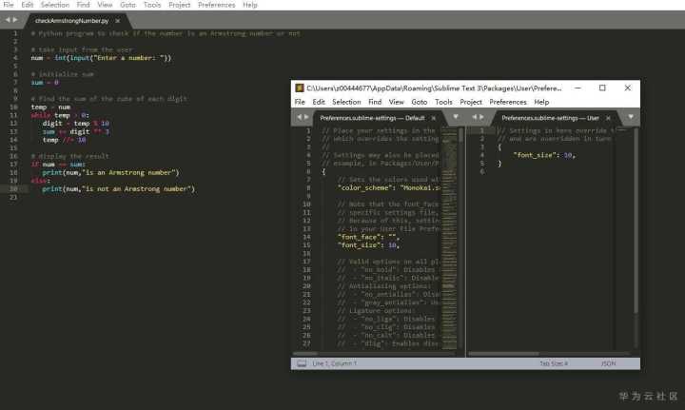685x410 pixels.
Task: Click "temp //= 10" code line
Action: pos(64,140)
